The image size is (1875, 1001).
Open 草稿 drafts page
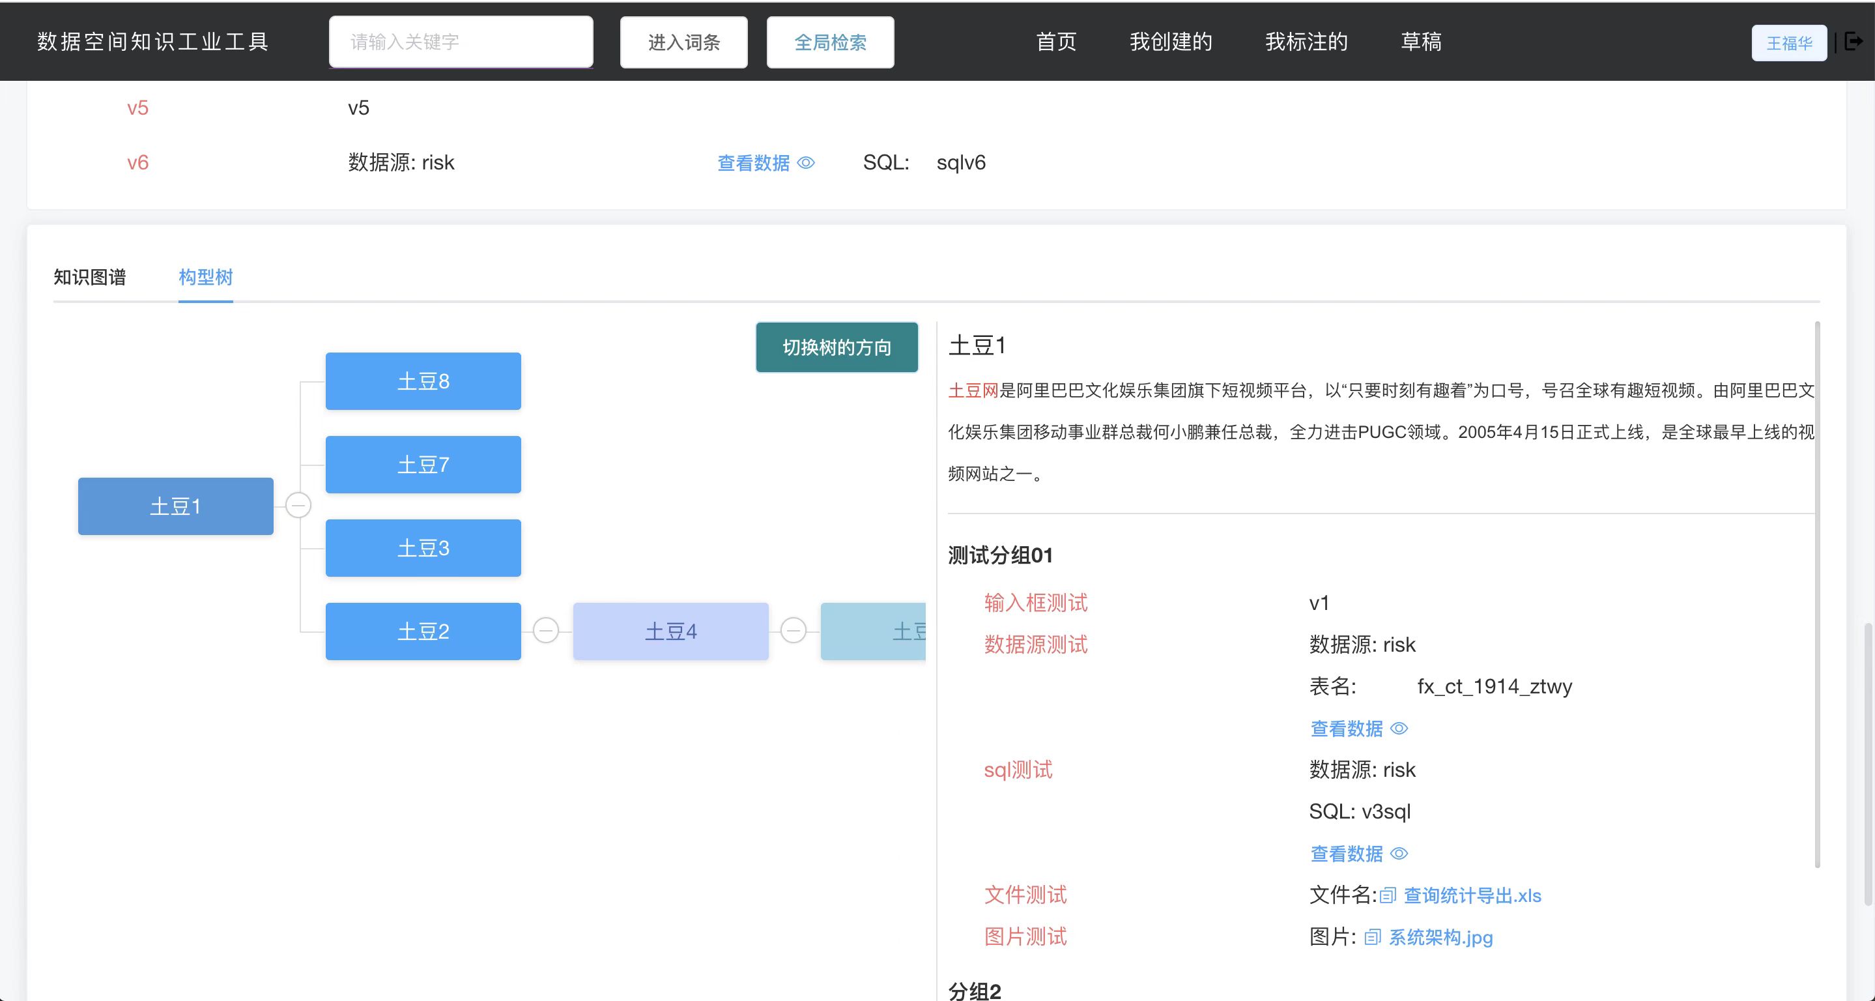1422,42
